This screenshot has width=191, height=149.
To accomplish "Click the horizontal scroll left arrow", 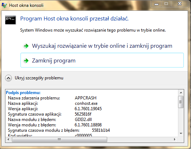I will (x=8, y=139).
